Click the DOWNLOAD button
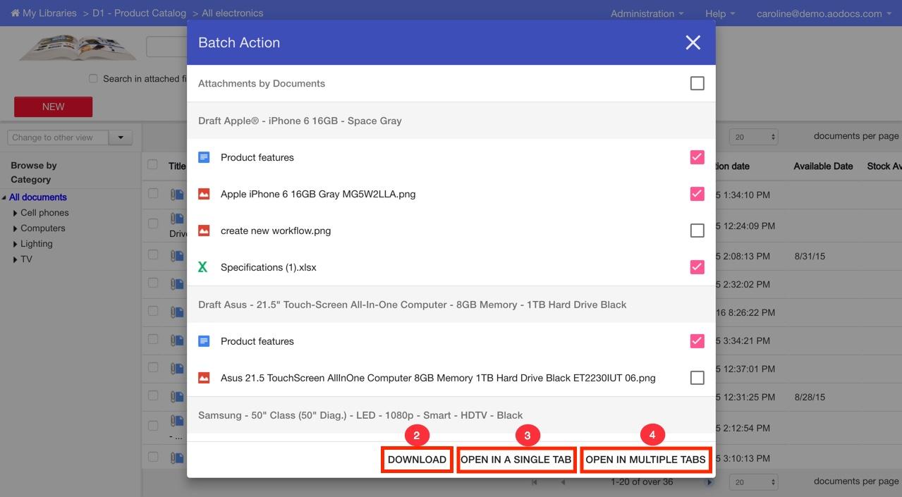The height and width of the screenshot is (497, 902). [417, 460]
